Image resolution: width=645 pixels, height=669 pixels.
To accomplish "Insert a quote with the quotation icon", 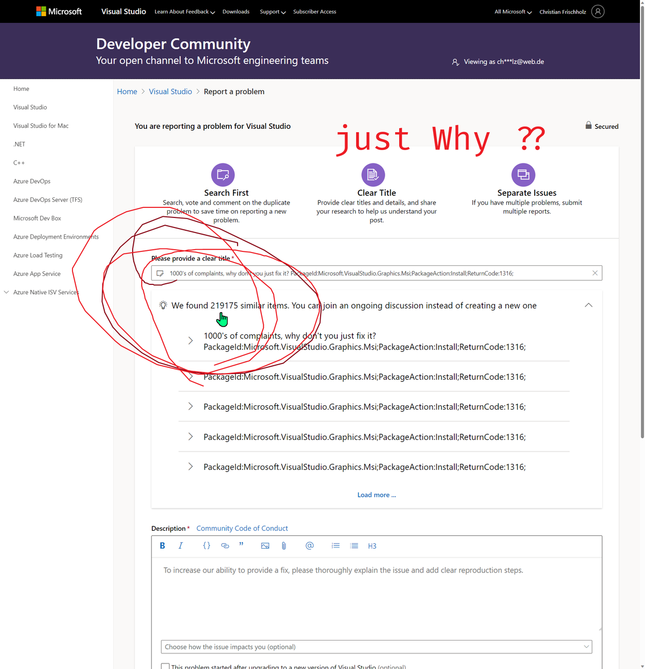I will (x=241, y=545).
